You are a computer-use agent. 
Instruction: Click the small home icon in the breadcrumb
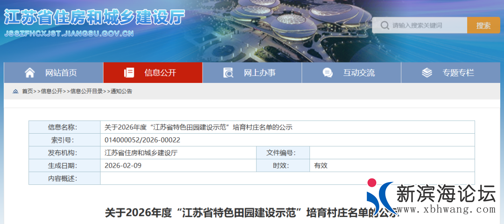(15, 91)
